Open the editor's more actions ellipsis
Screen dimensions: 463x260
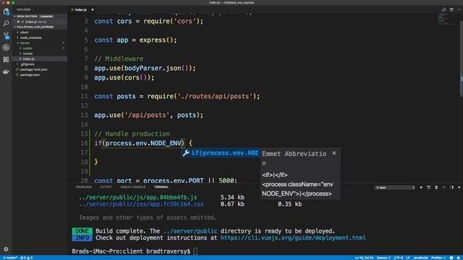pyautogui.click(x=459, y=9)
